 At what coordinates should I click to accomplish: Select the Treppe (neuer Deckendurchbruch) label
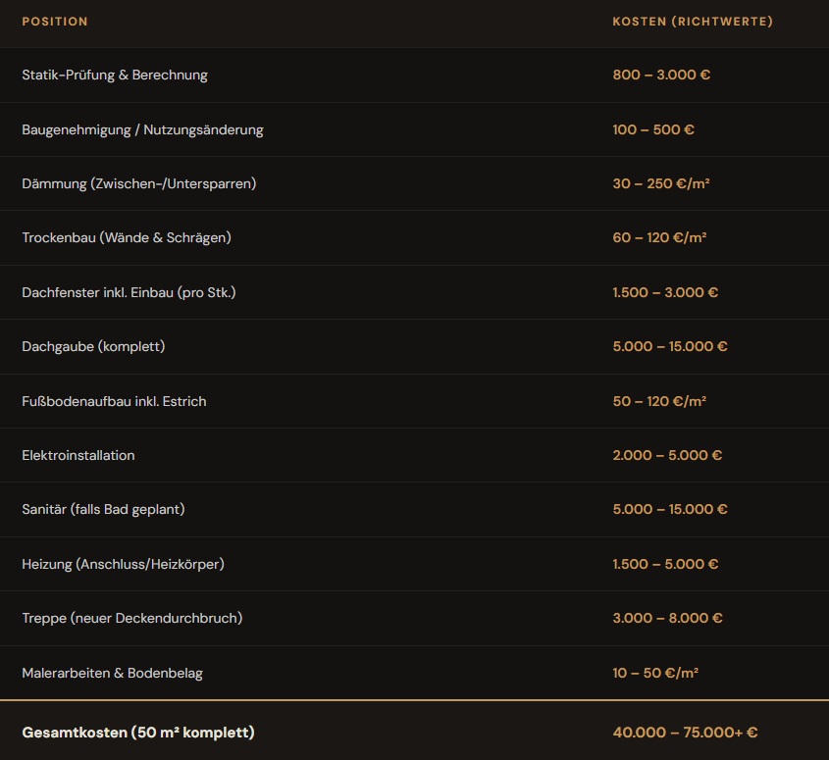131,618
